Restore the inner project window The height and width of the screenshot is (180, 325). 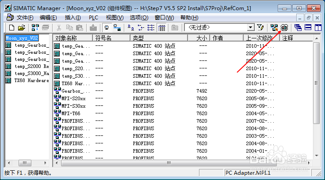point(309,18)
